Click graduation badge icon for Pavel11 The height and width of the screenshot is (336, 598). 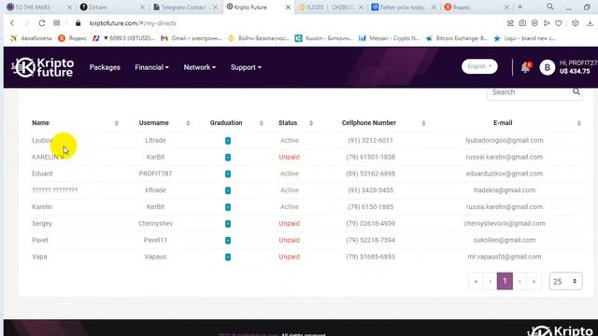[x=228, y=241]
